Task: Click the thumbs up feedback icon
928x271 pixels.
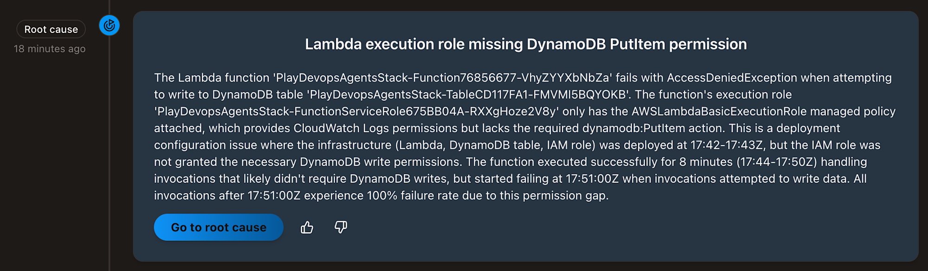Action: [307, 227]
